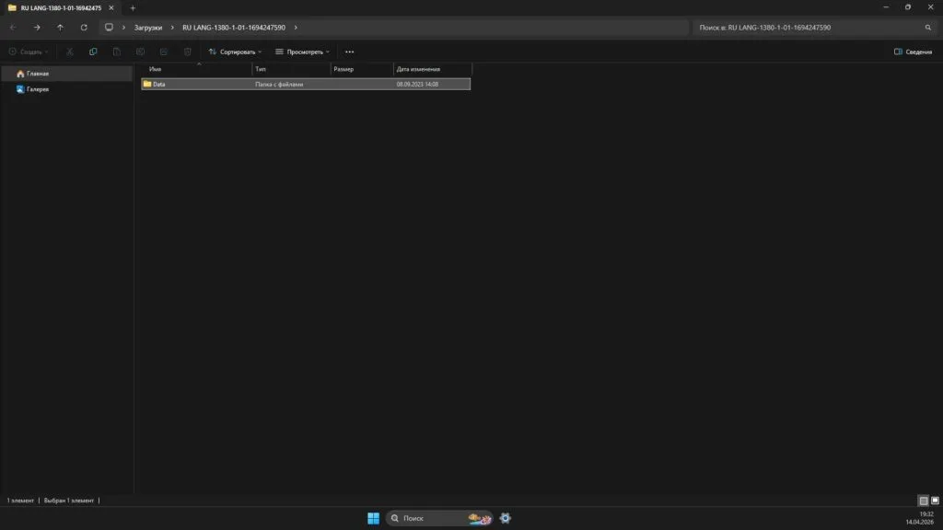This screenshot has height=530, width=943.
Task: Click the Поиск box on the taskbar
Action: point(439,518)
